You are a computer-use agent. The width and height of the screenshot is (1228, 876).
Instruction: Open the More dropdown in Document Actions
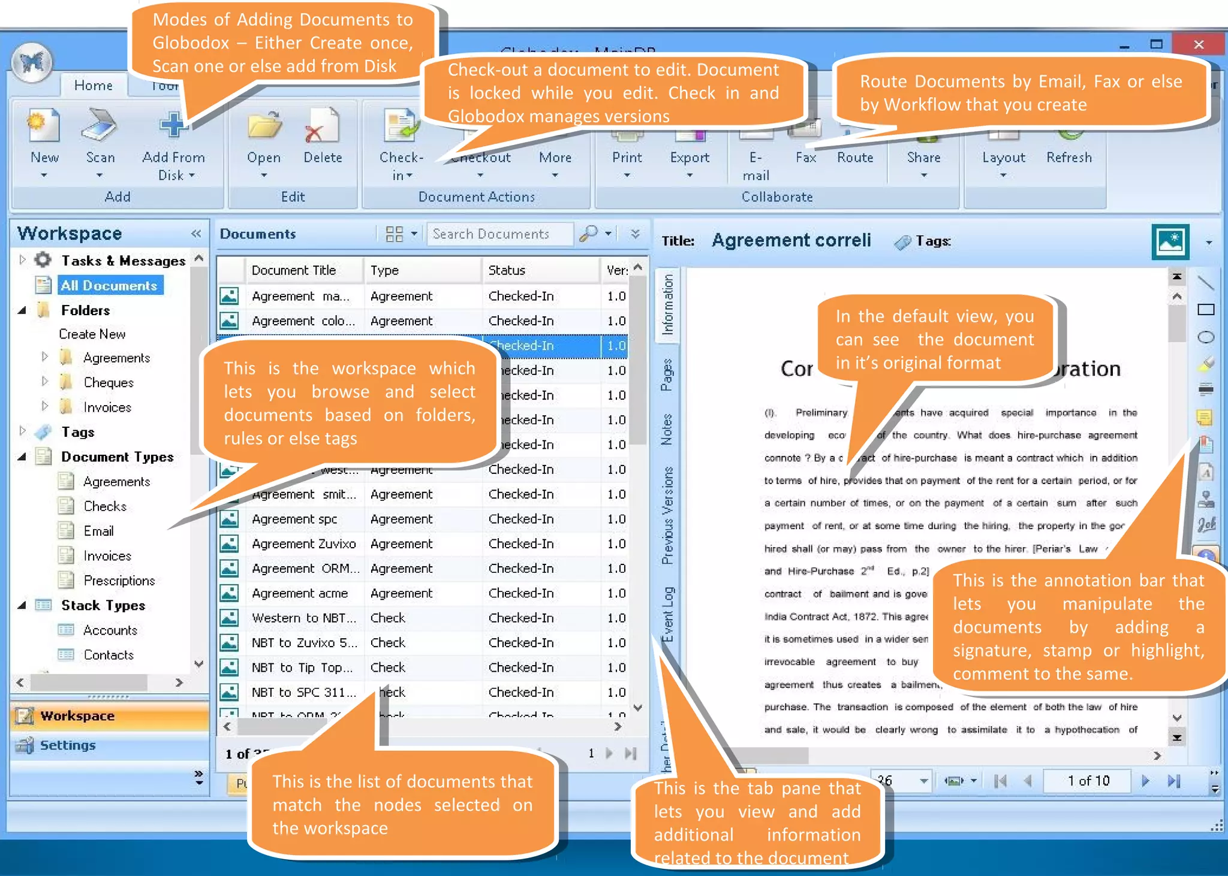[x=555, y=176]
